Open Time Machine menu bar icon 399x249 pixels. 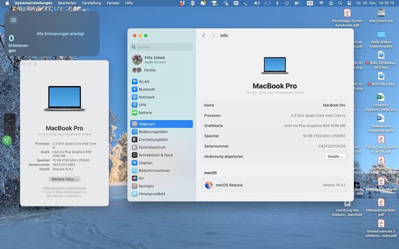point(287,3)
